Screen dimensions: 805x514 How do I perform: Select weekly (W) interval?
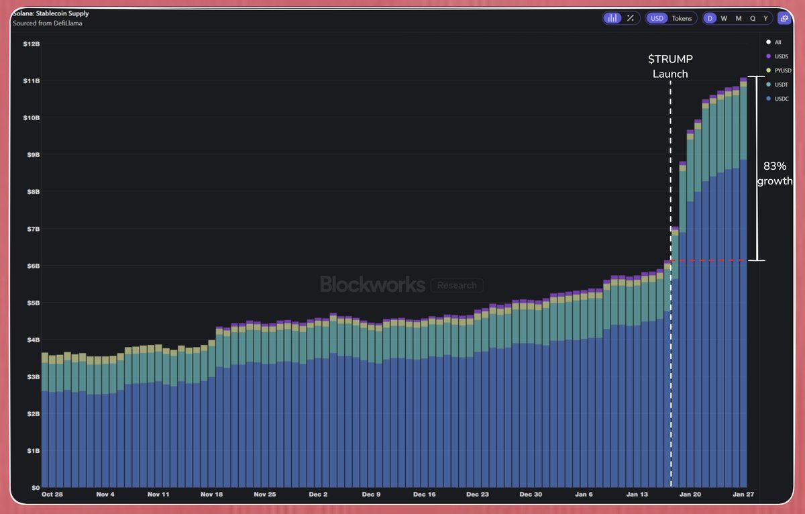(724, 18)
